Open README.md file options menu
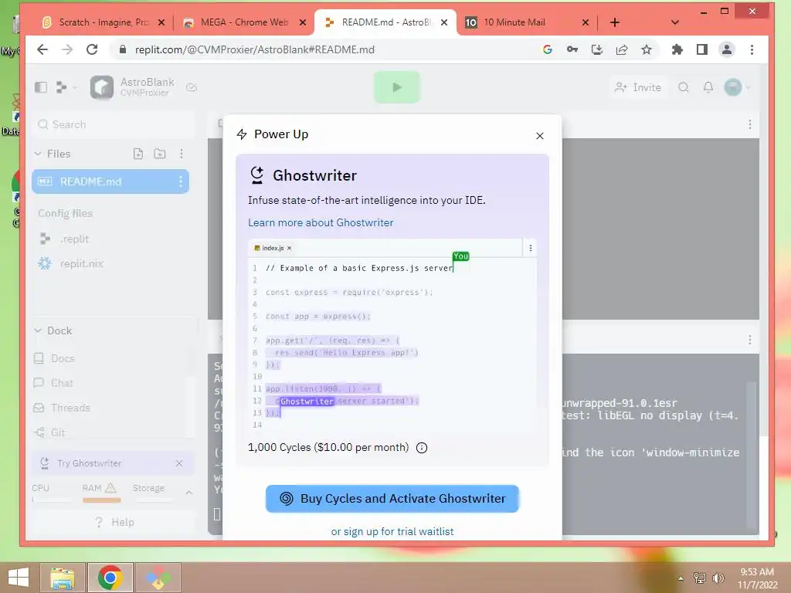This screenshot has width=791, height=593. [181, 181]
